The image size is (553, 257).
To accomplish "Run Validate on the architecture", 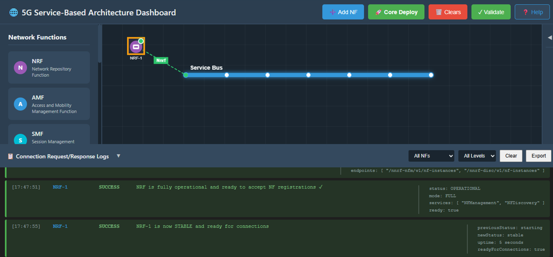I will (x=491, y=12).
